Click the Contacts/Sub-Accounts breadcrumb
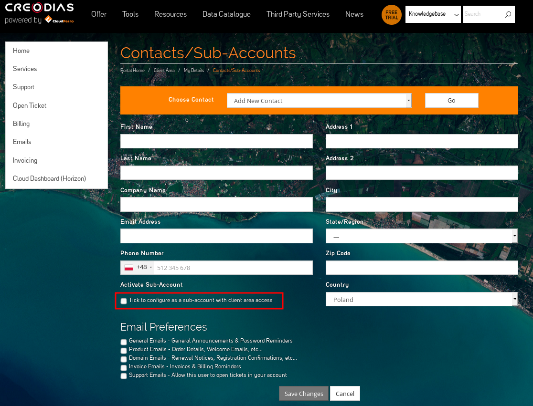The image size is (533, 406). (x=236, y=71)
